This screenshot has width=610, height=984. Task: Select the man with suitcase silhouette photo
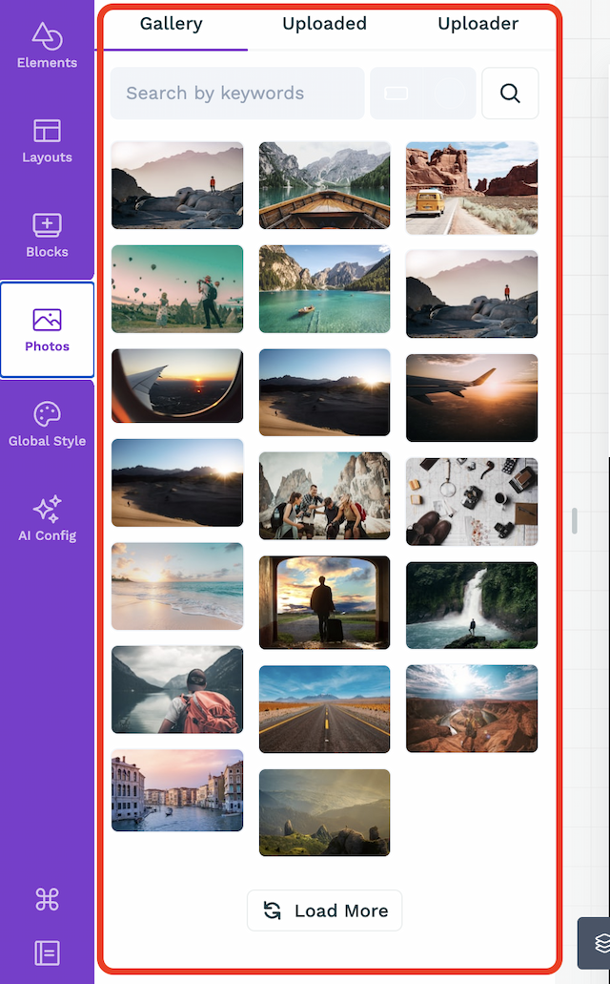pos(325,602)
